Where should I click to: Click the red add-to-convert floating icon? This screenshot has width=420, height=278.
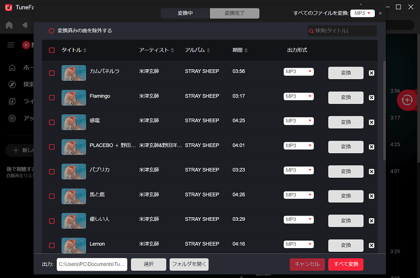[407, 100]
